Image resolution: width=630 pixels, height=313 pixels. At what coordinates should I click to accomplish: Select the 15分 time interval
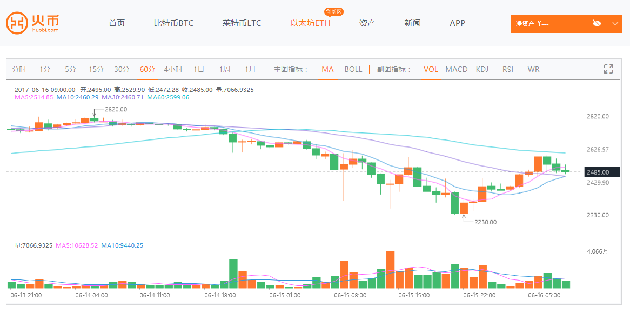click(x=96, y=69)
